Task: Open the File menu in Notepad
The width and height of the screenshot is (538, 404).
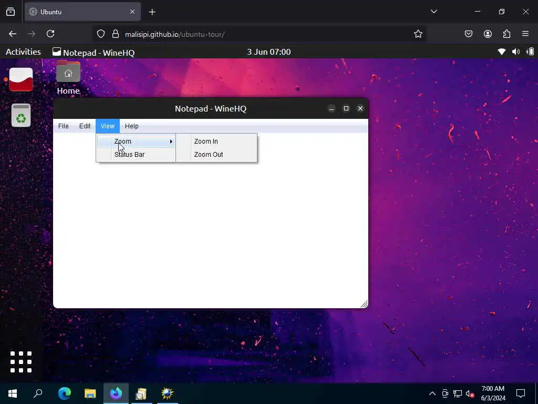Action: [64, 126]
